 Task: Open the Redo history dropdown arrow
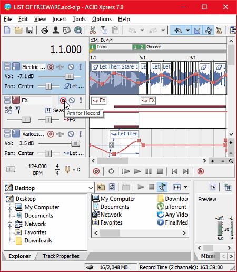tap(163, 30)
